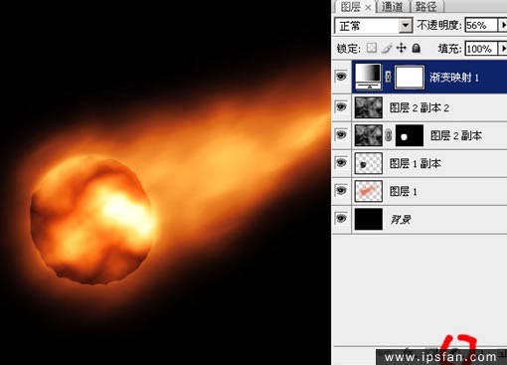Image resolution: width=507 pixels, height=365 pixels.
Task: Hide the 图层 1 layer eye
Action: pyautogui.click(x=341, y=191)
